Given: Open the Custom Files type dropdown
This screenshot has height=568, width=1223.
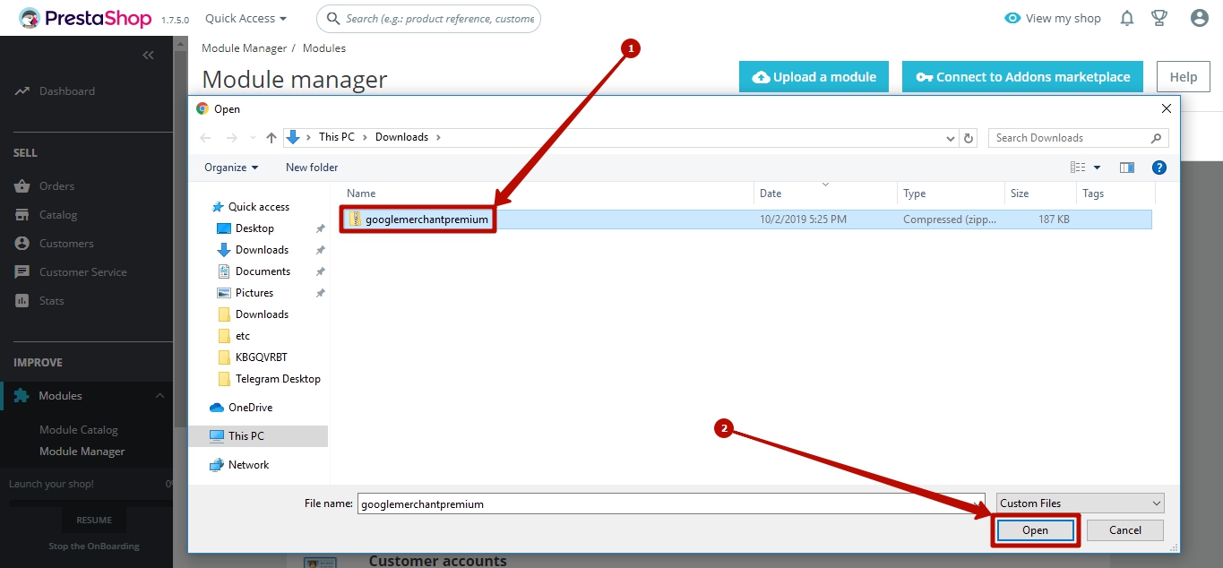Looking at the screenshot, I should [1080, 503].
